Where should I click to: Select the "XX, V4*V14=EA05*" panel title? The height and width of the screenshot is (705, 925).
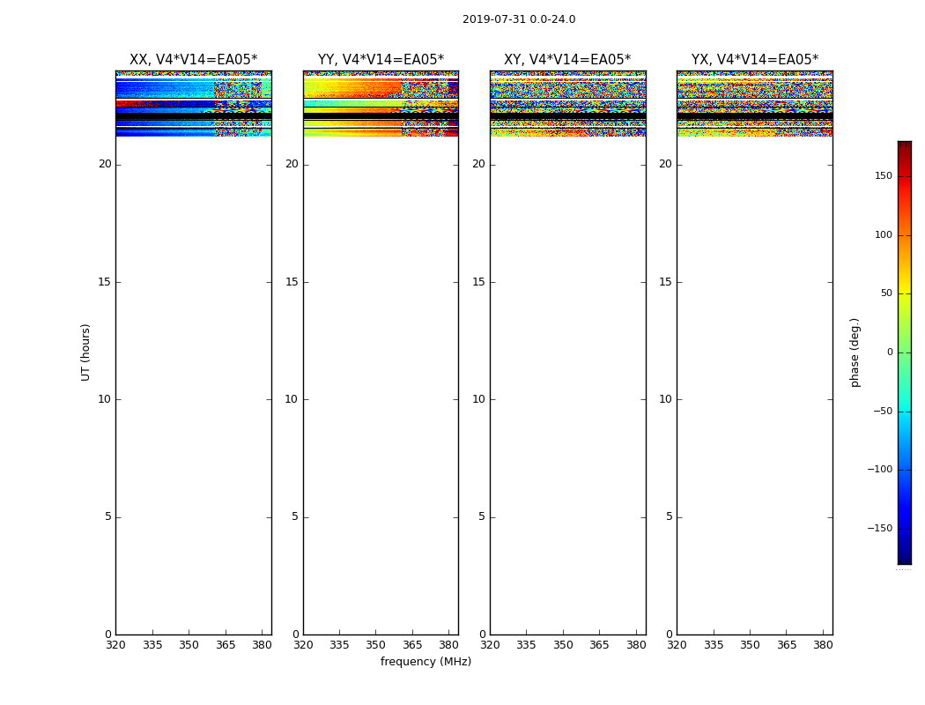click(x=193, y=60)
